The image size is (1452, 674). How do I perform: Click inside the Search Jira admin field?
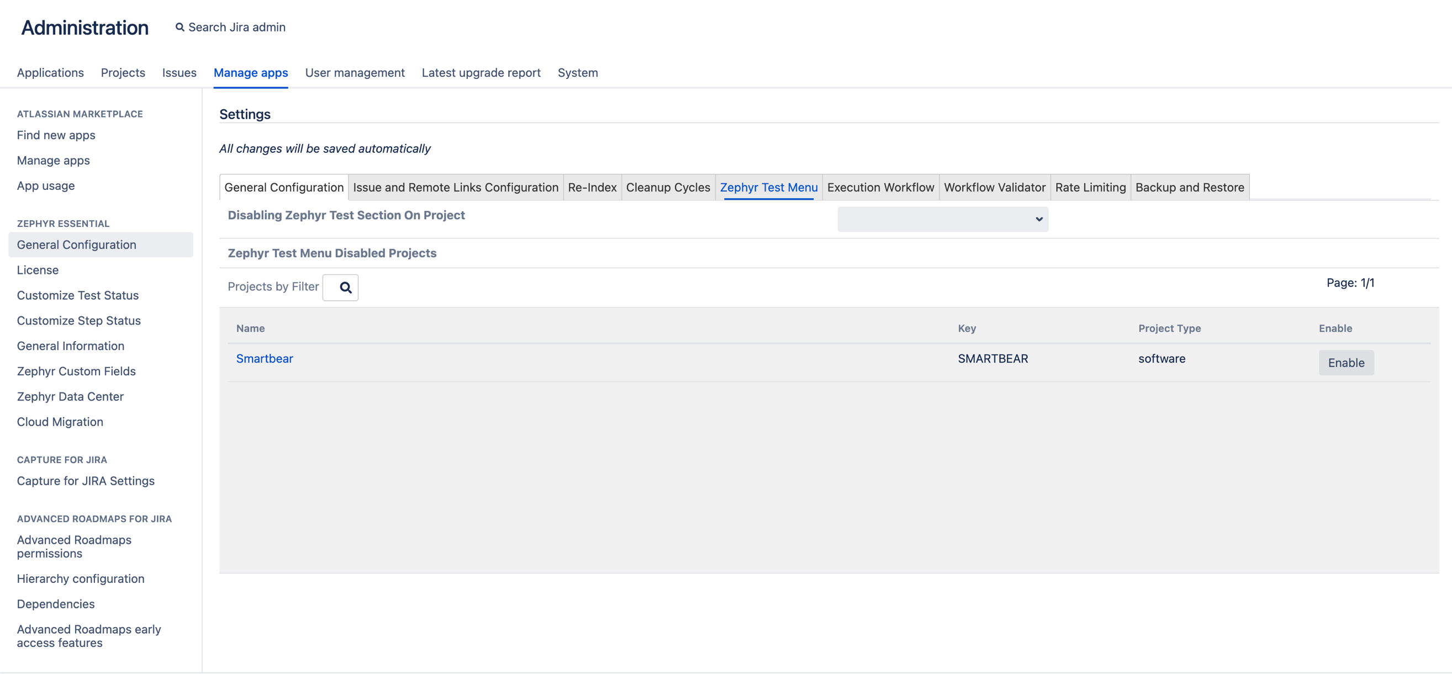click(x=237, y=26)
